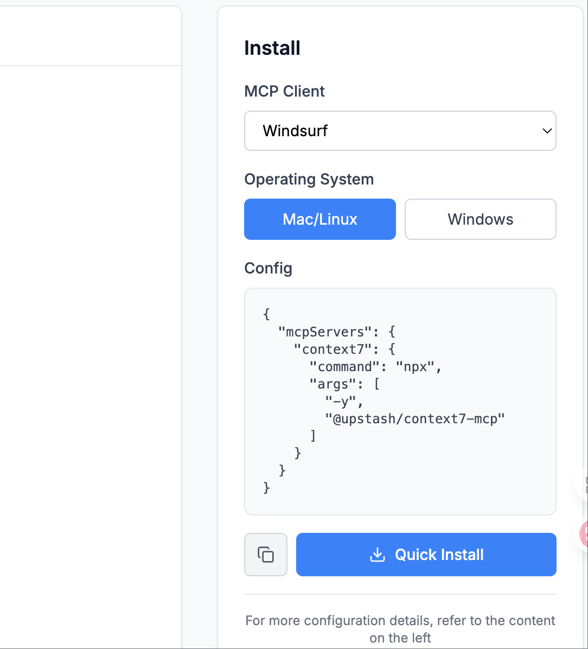Click the "args" line in config
Viewport: 588px width, 649px height.
[x=344, y=384]
